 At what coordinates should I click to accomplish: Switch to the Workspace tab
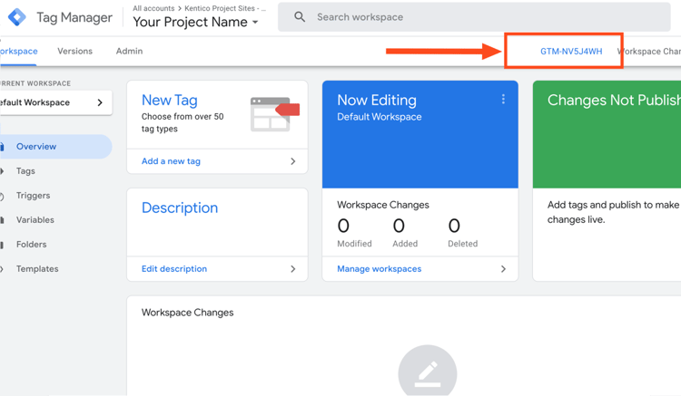point(19,51)
